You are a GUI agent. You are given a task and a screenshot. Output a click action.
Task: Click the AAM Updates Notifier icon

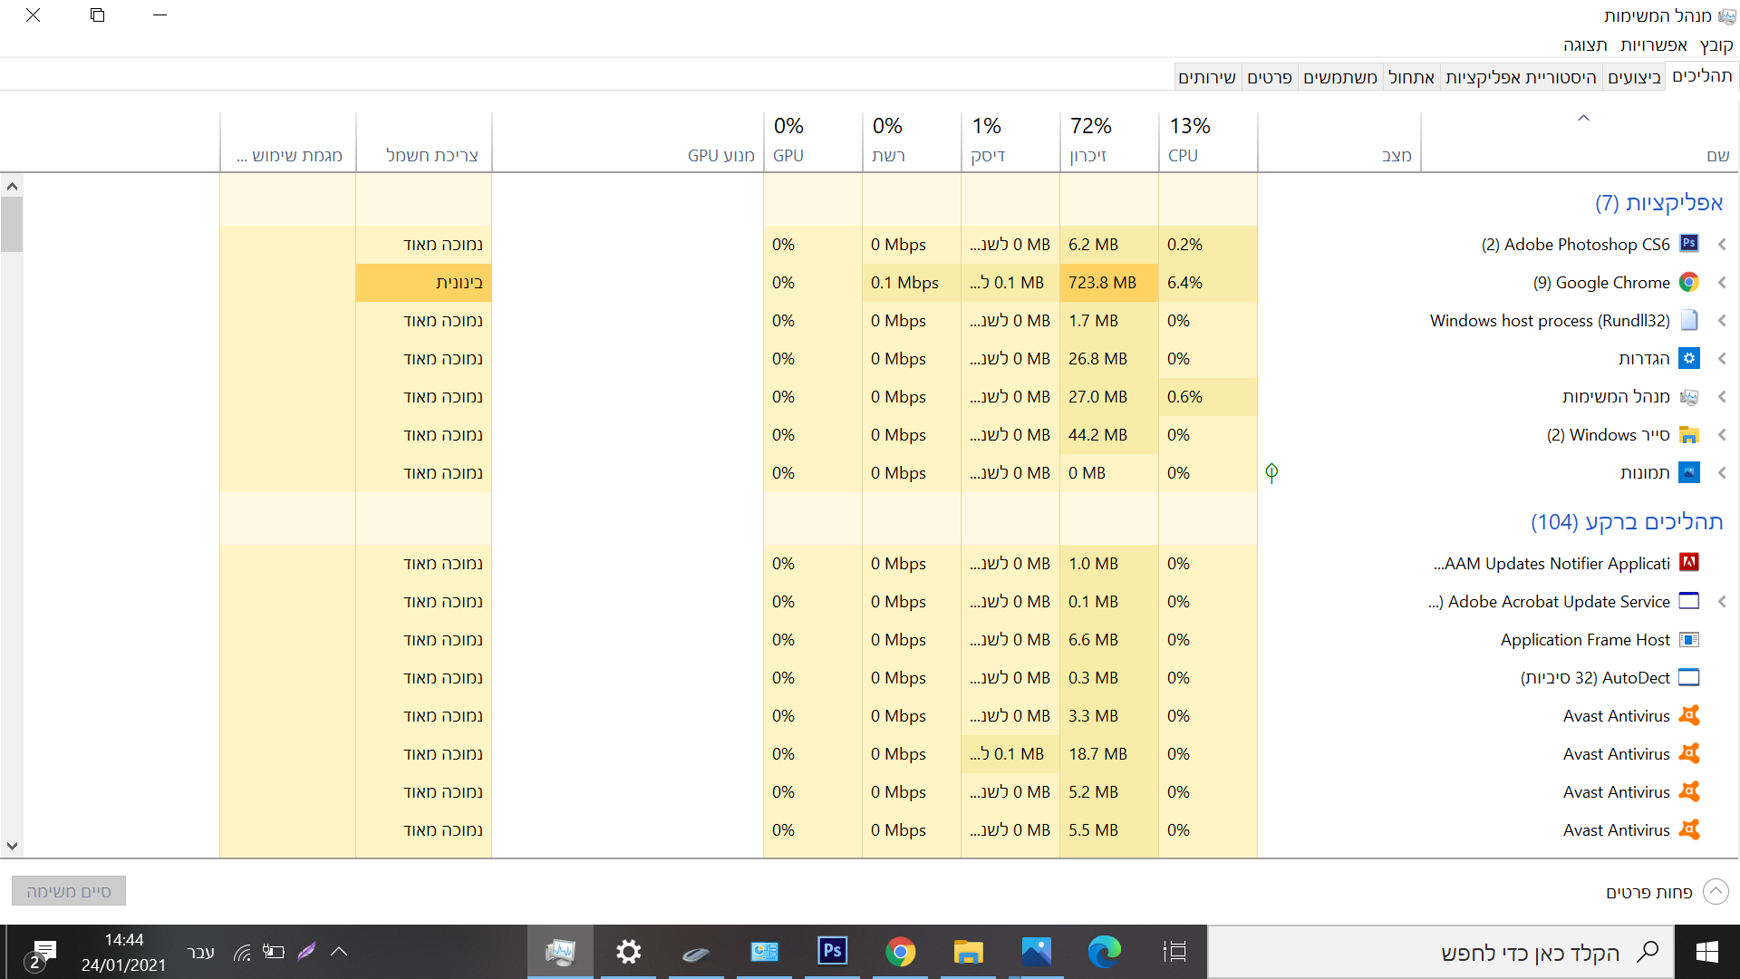tap(1689, 563)
